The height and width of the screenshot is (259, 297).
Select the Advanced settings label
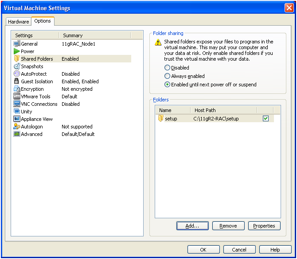click(31, 134)
